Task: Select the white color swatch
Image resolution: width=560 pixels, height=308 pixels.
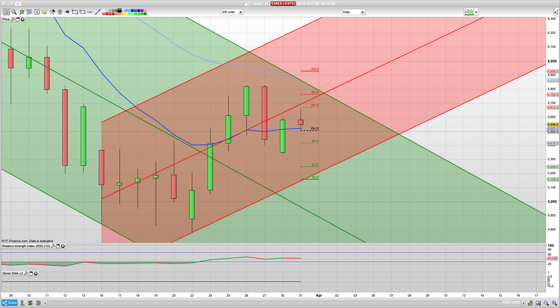Action: [104, 10]
